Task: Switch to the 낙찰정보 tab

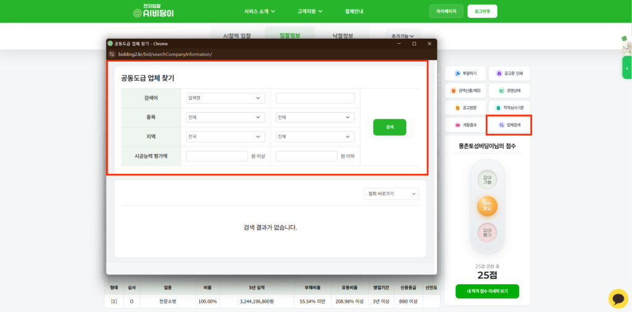Action: pyautogui.click(x=343, y=36)
